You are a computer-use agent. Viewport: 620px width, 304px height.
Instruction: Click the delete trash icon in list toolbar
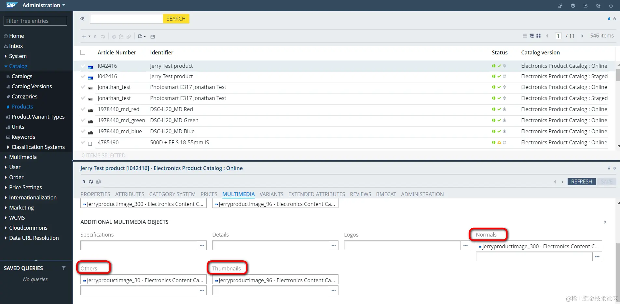(95, 37)
